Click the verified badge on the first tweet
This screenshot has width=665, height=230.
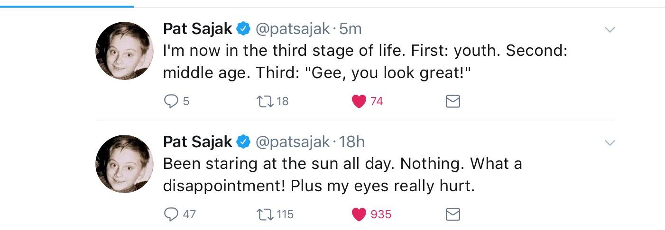[x=243, y=29]
